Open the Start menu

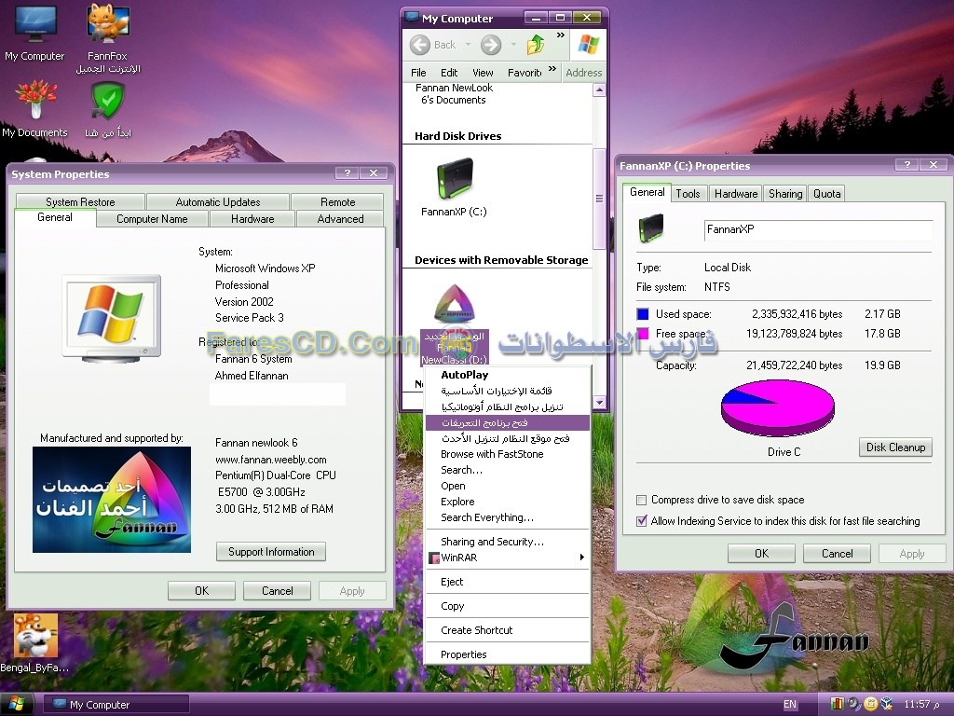coord(17,705)
